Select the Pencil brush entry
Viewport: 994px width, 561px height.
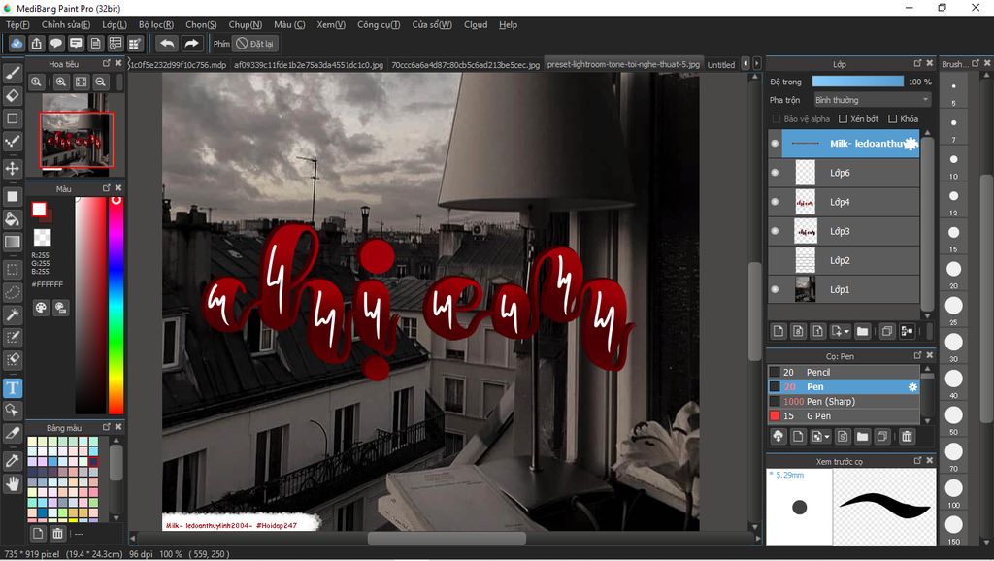(844, 372)
